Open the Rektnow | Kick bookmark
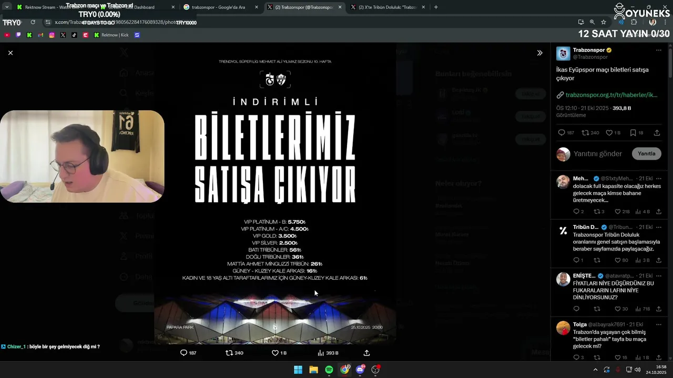Image resolution: width=673 pixels, height=378 pixels. tap(111, 35)
